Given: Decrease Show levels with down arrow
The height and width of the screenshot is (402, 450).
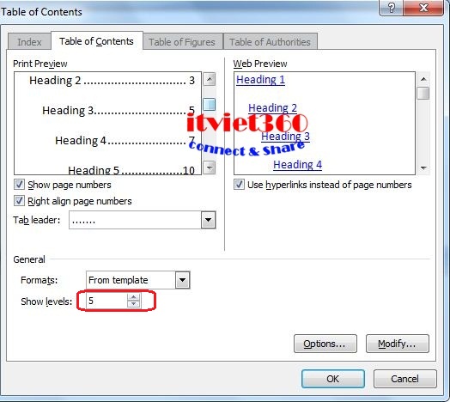Looking at the screenshot, I should click(133, 304).
